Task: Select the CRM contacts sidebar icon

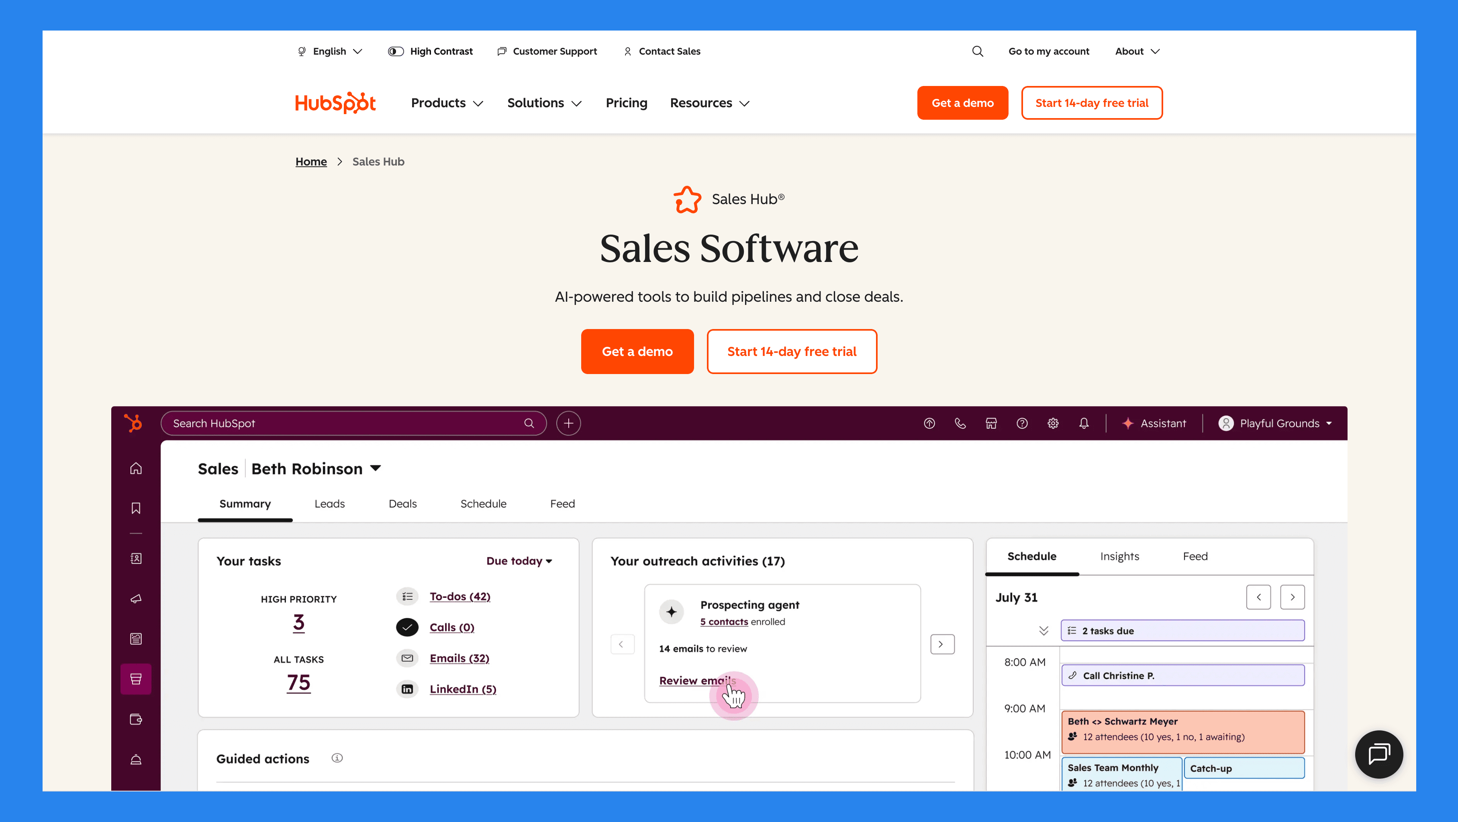Action: pos(136,558)
